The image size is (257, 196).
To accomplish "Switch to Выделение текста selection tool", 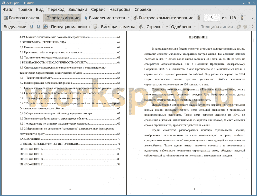I will coord(105,18).
